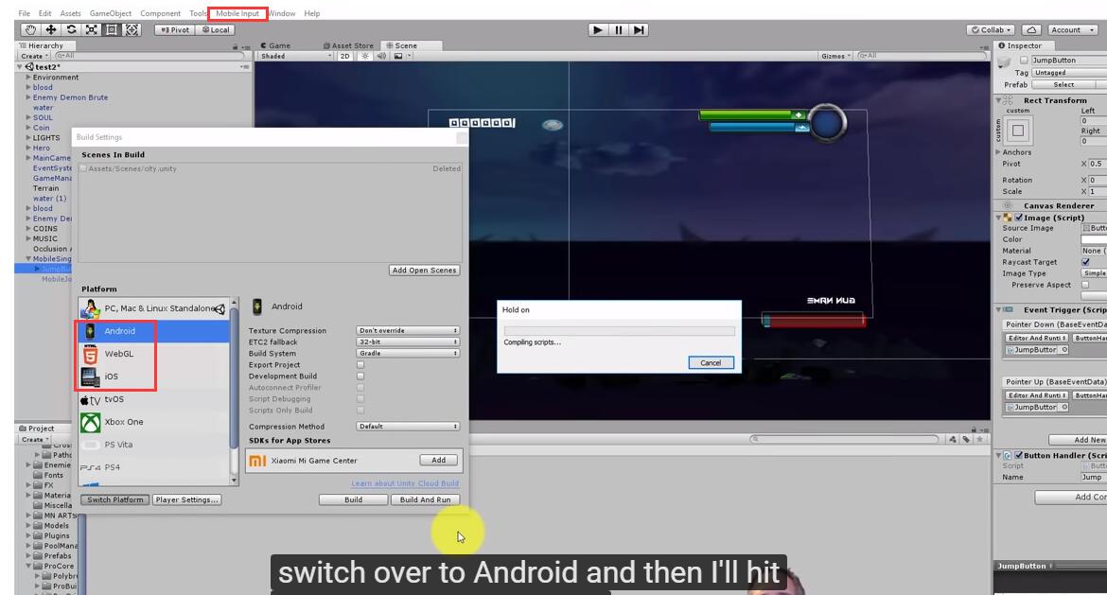Viewport: 1107px width, 595px height.
Task: Toggle Button Handler component enabled checkbox
Action: tap(1019, 455)
